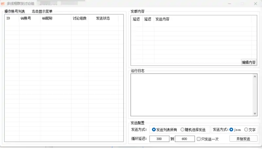Click the 右击显示菜单 label

[42, 11]
